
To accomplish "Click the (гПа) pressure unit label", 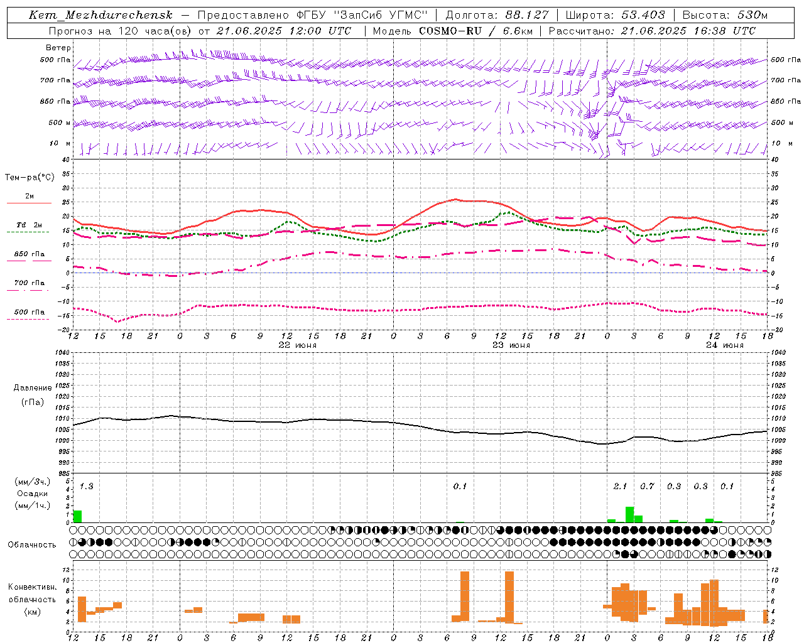I will [33, 403].
